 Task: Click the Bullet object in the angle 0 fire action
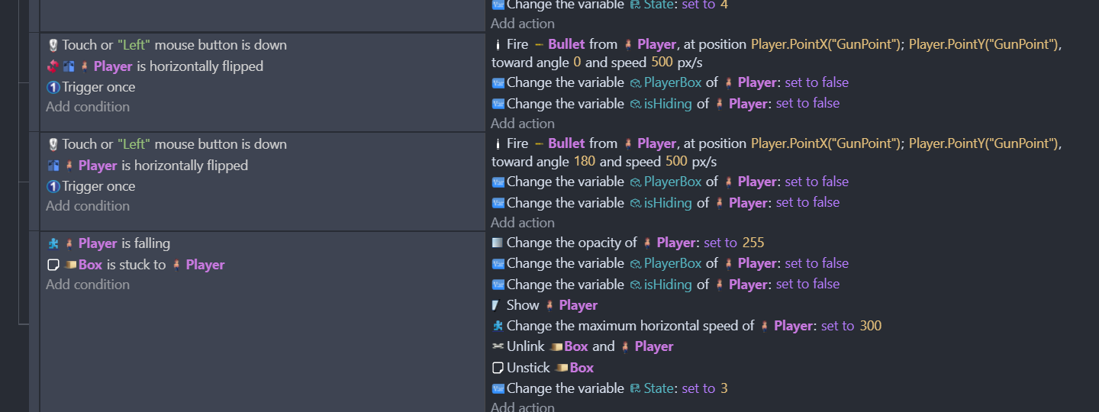point(566,44)
